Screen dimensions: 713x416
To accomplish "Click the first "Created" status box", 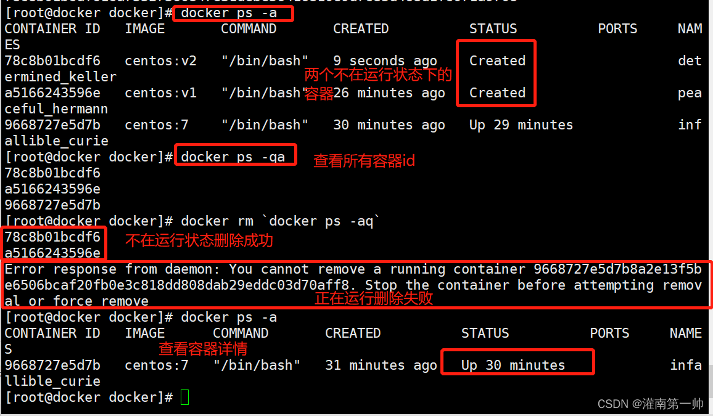I will tap(497, 60).
